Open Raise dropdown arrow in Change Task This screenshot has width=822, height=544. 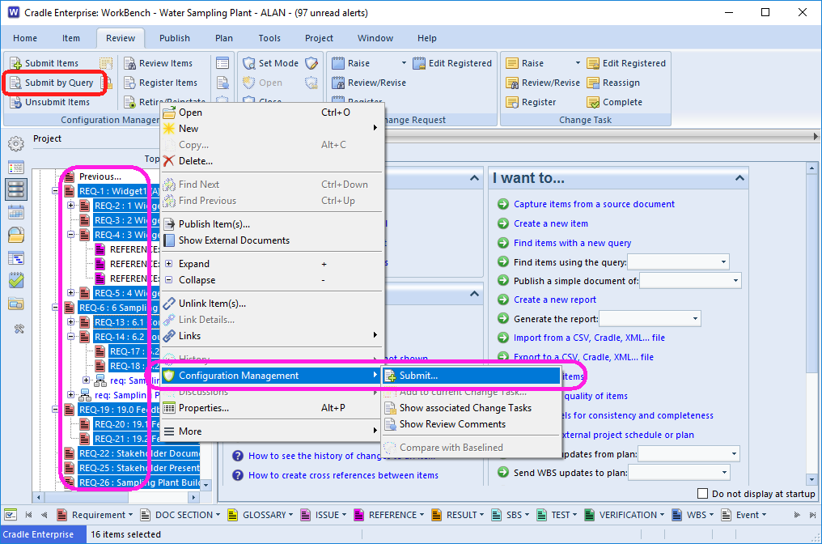[x=578, y=63]
